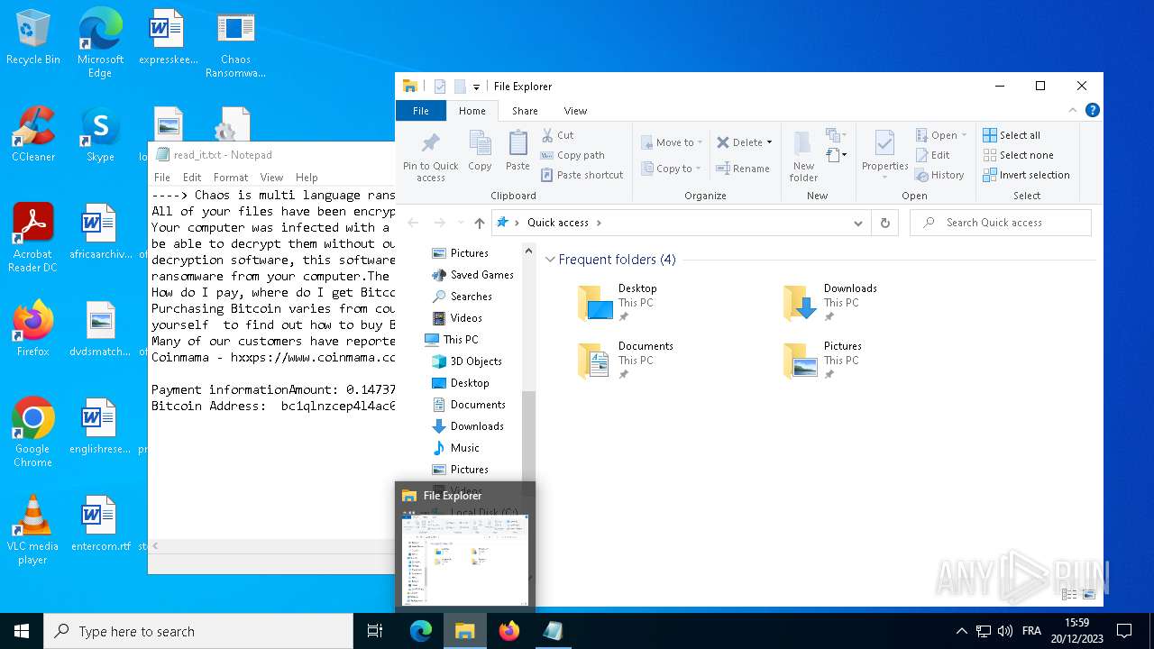Click Edit in the Open group
1154x649 pixels.
[933, 155]
